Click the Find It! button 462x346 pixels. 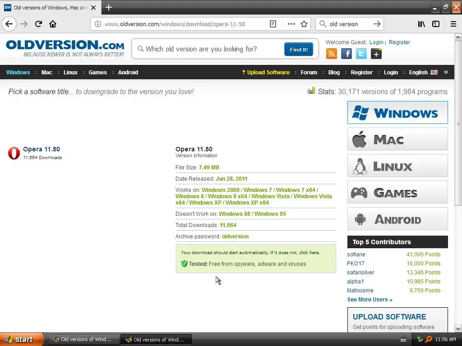click(x=299, y=49)
